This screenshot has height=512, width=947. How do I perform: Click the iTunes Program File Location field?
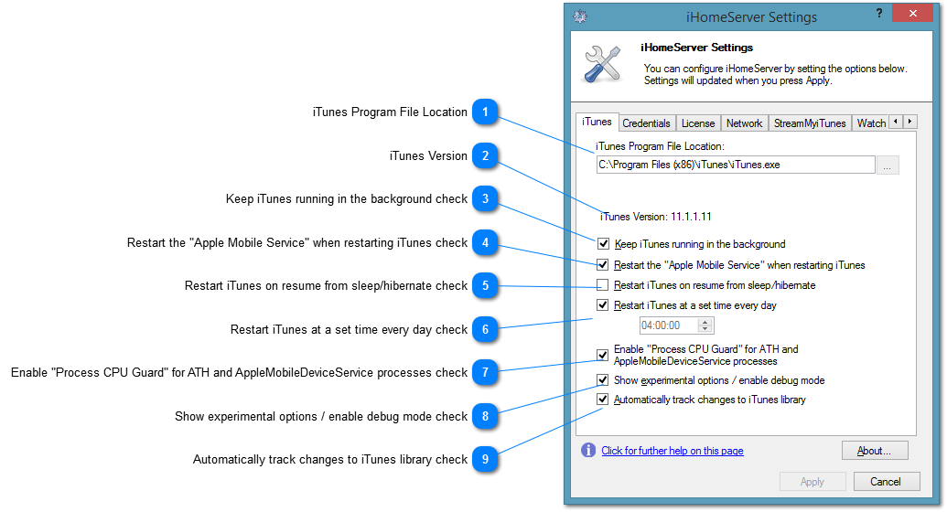point(735,165)
